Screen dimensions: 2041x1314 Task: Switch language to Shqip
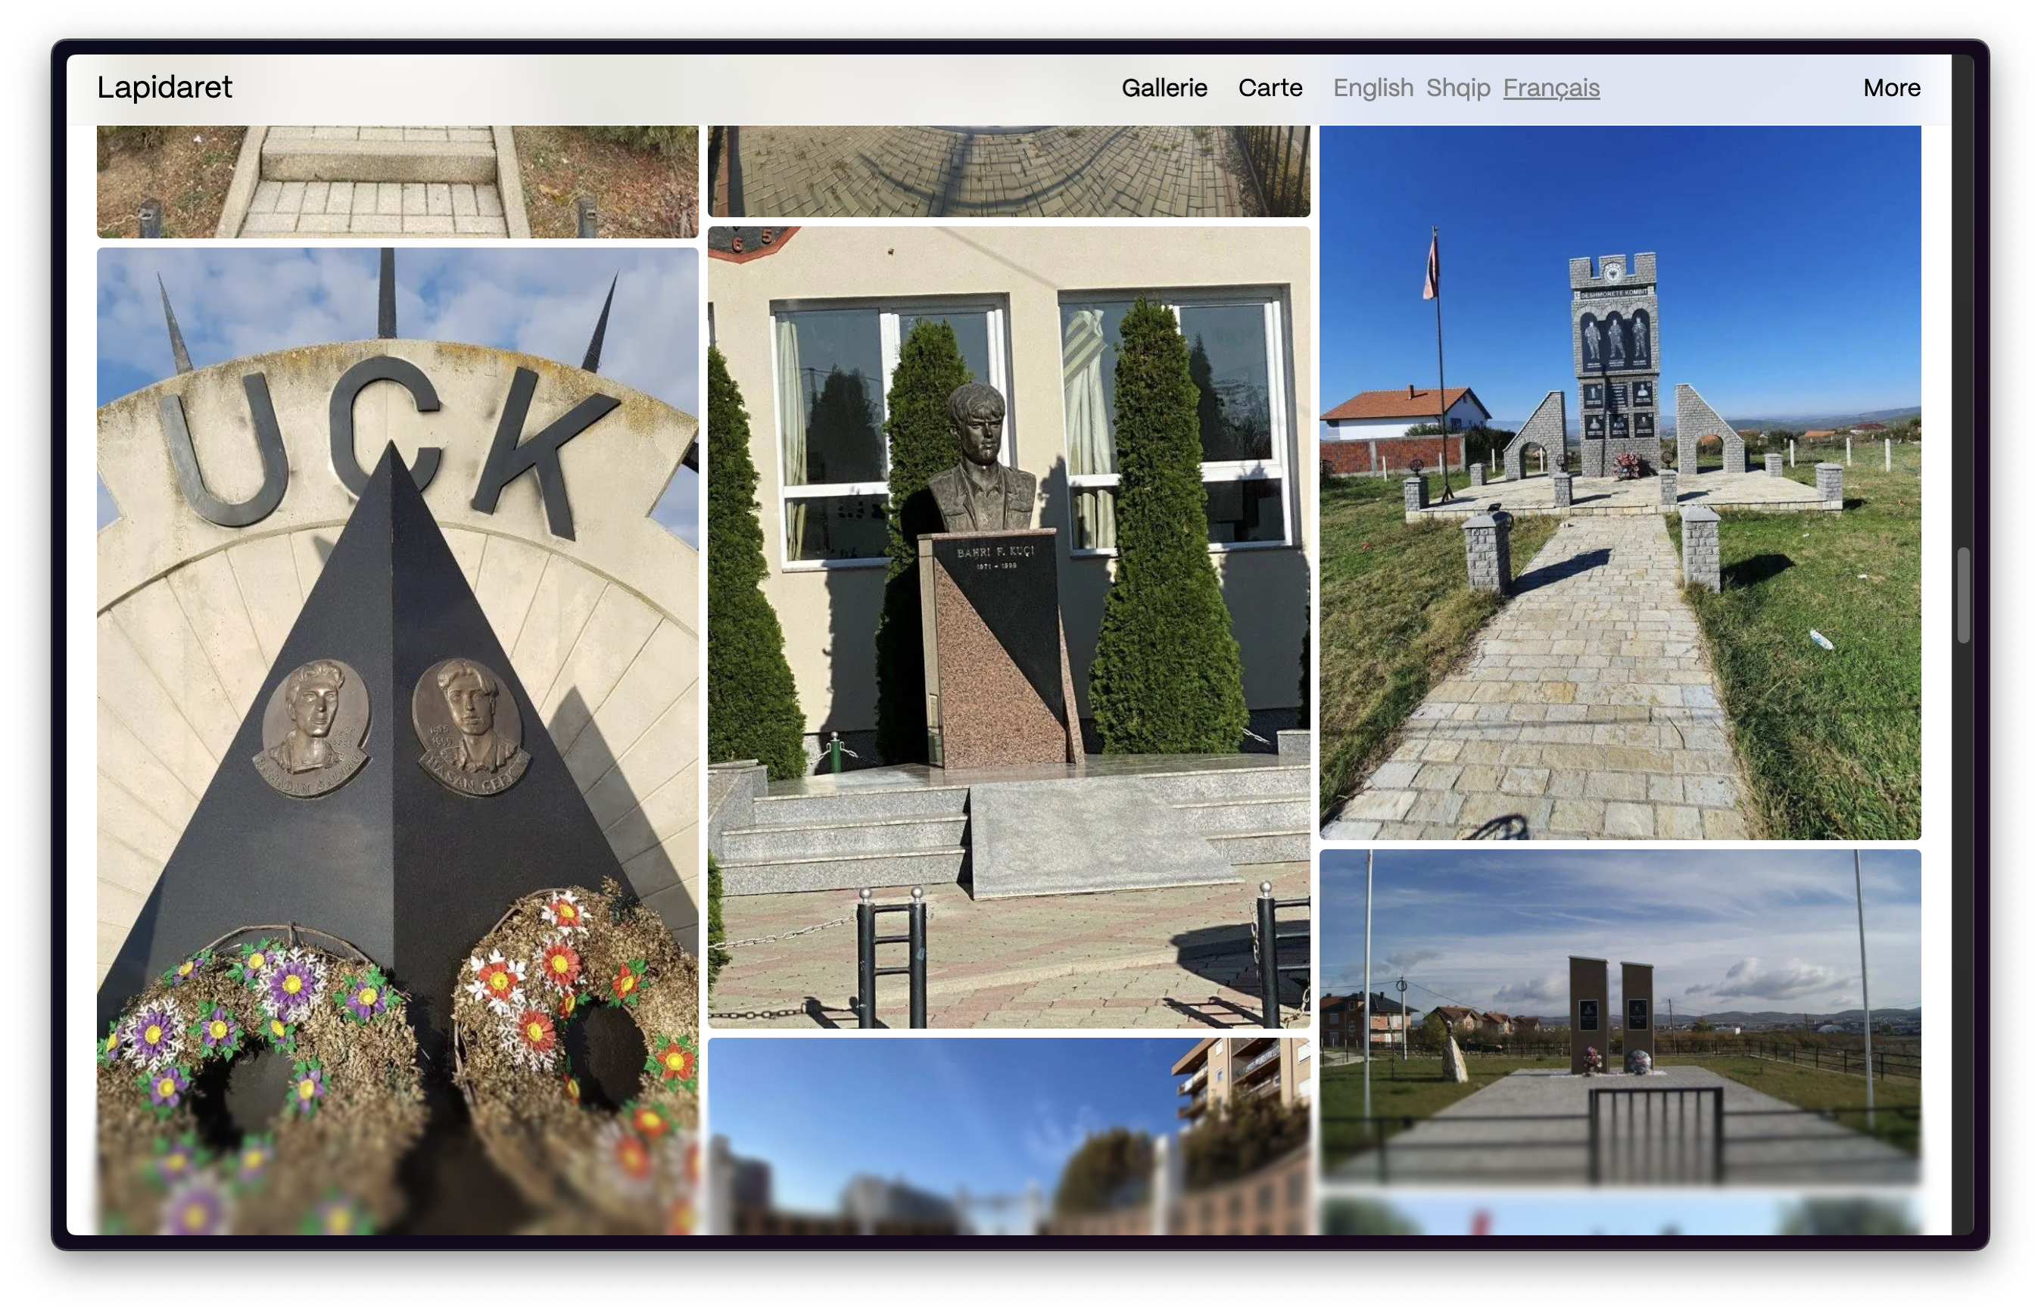(1457, 88)
